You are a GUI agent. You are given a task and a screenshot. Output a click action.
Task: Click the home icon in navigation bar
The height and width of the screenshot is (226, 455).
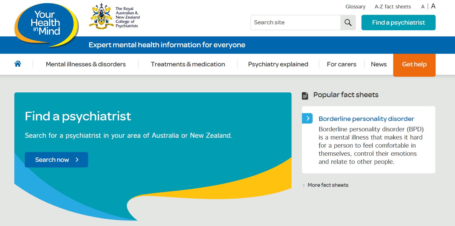tap(18, 64)
